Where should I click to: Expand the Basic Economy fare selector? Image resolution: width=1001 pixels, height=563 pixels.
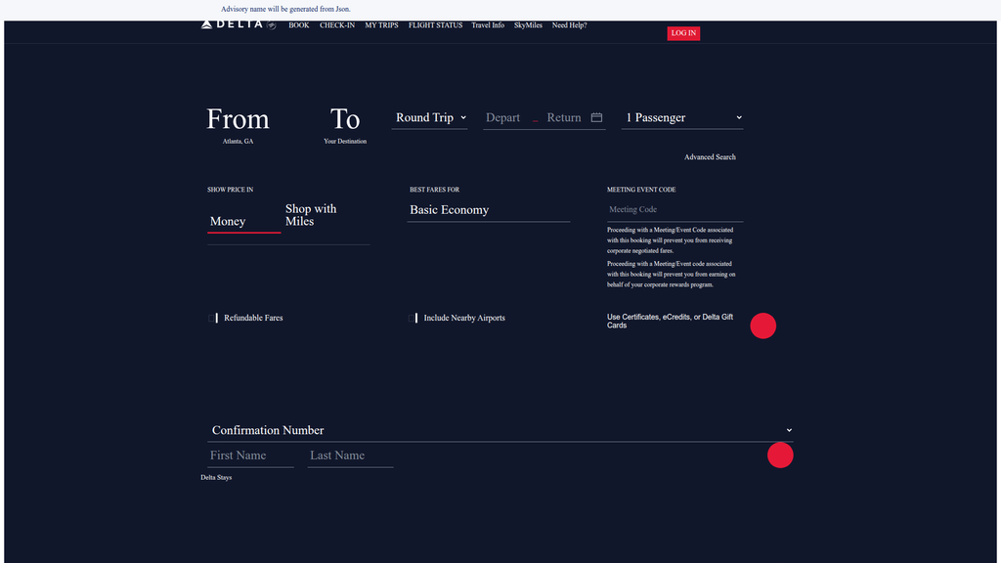(x=489, y=210)
